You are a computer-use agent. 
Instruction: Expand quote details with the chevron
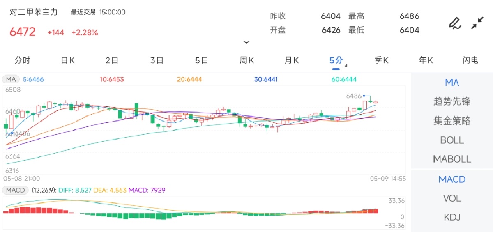pyautogui.click(x=246, y=42)
